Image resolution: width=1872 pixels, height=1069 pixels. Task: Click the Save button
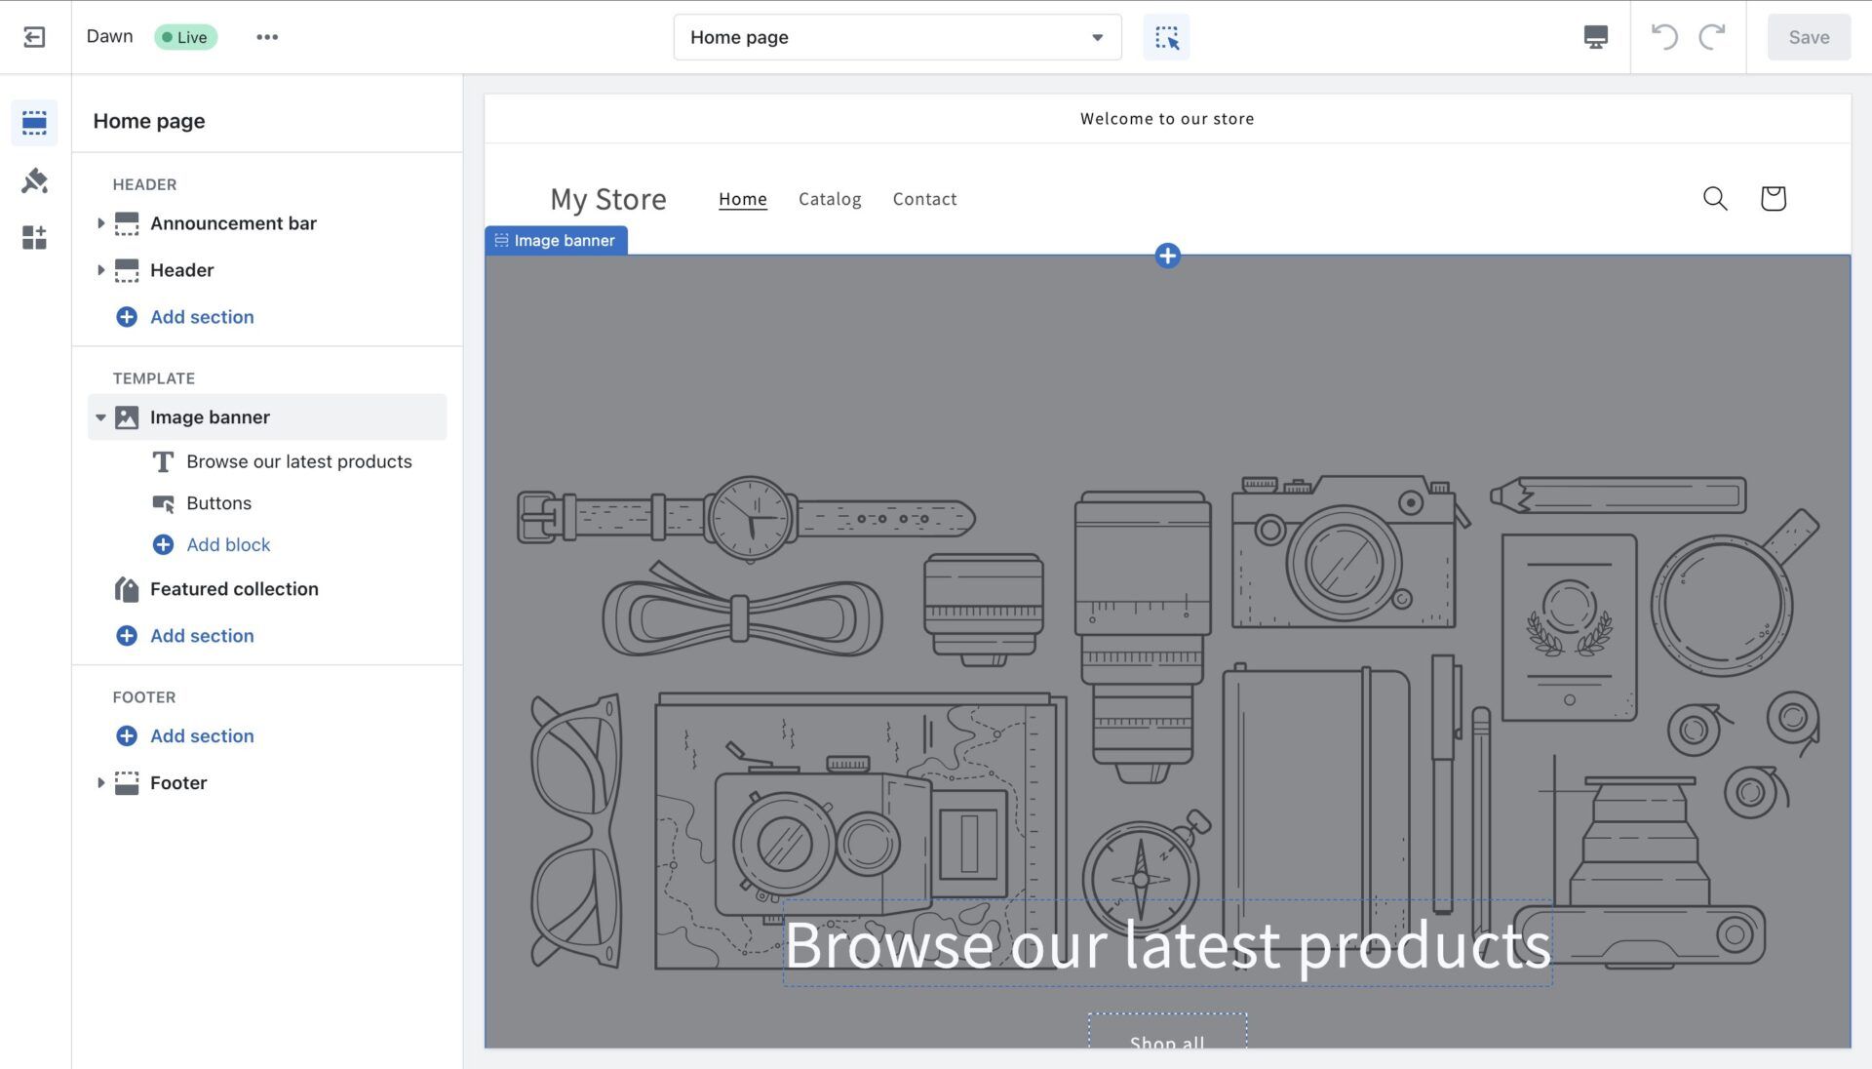coord(1809,37)
